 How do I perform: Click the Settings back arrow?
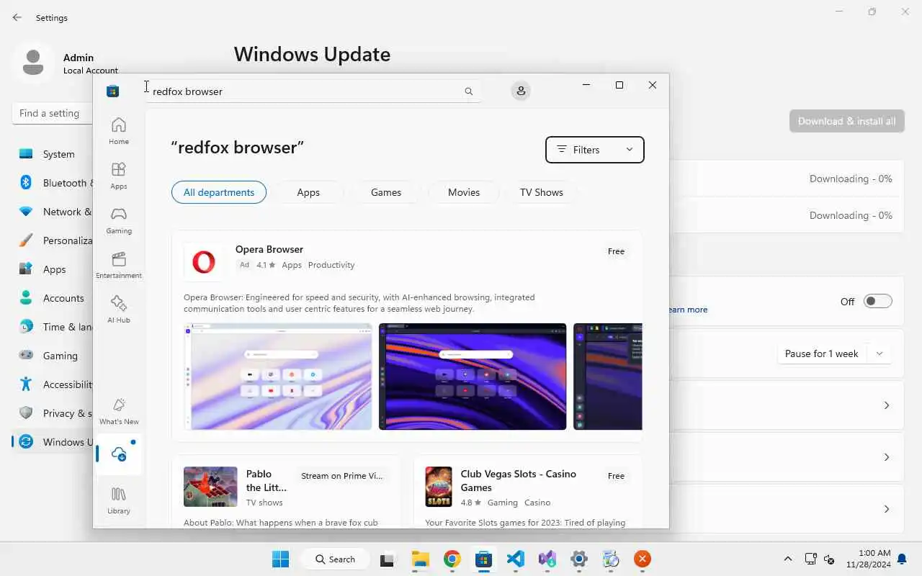coord(17,17)
